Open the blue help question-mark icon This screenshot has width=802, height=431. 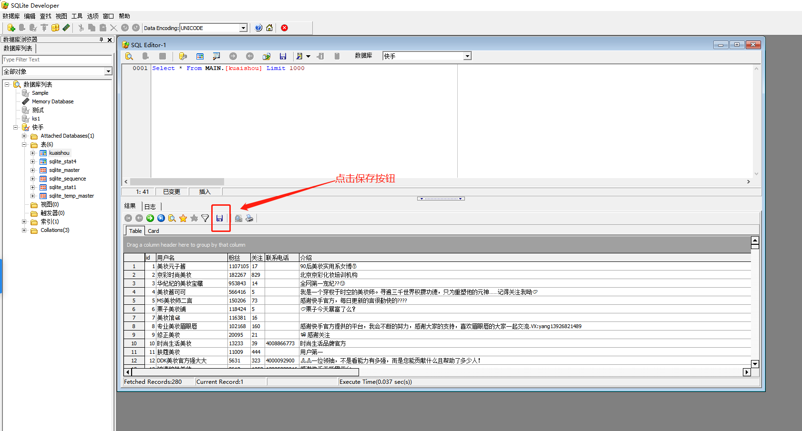258,28
